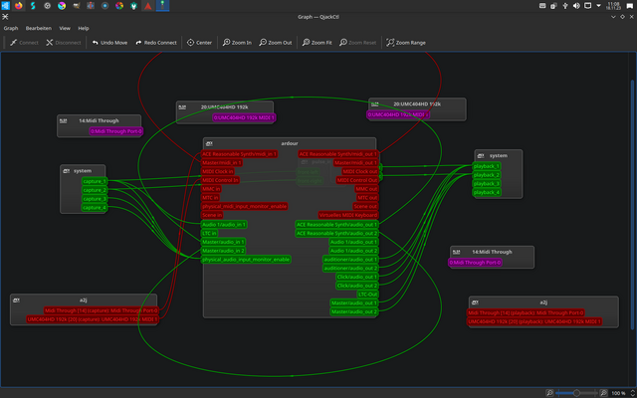The width and height of the screenshot is (637, 398).
Task: Click the ardour node title icon
Action: (209, 143)
